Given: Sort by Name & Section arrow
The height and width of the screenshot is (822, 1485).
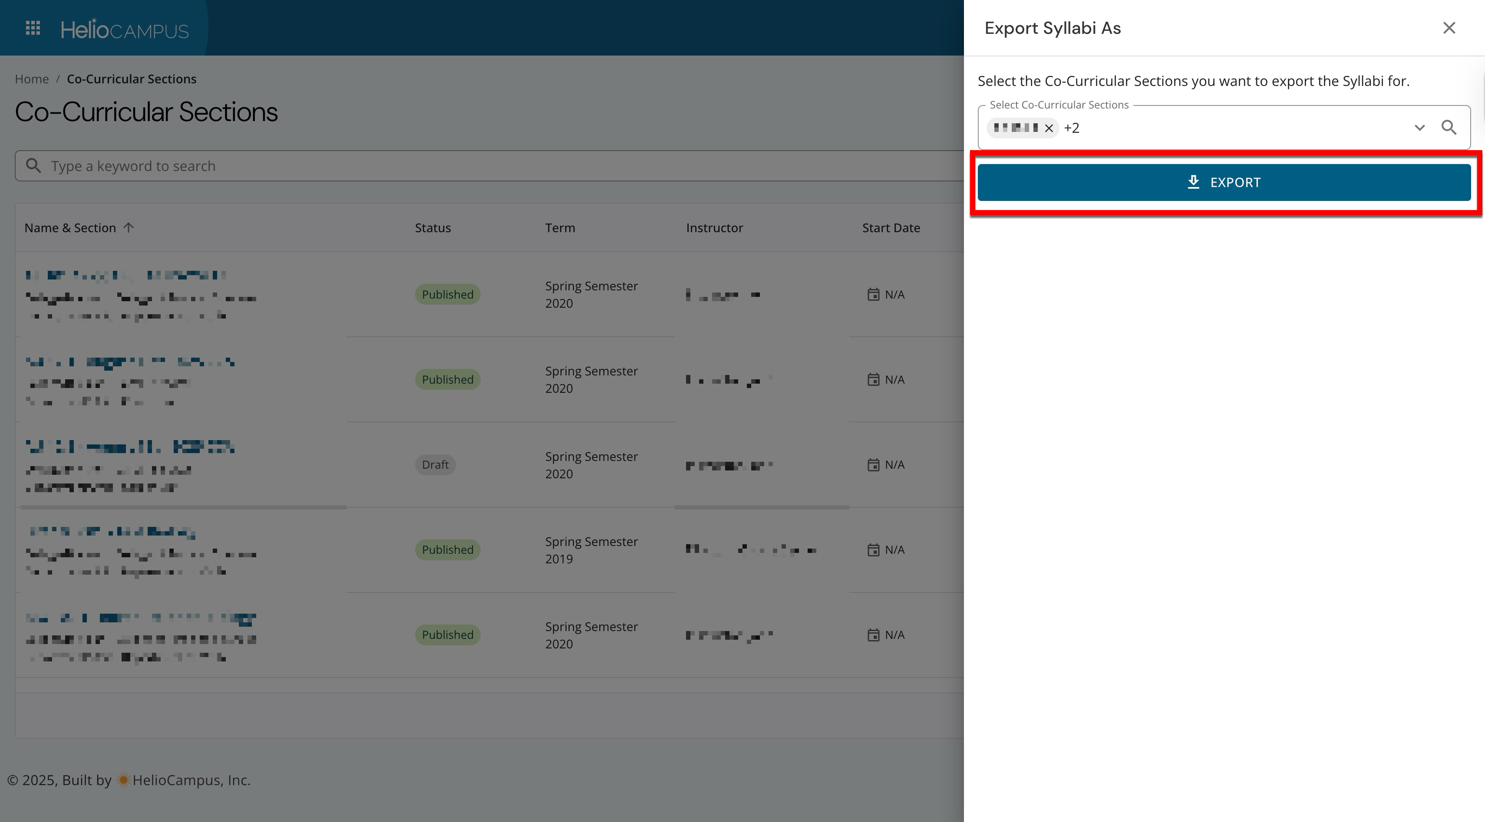Looking at the screenshot, I should (x=129, y=227).
